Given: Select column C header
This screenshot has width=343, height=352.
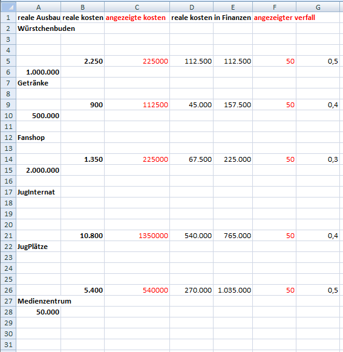Looking at the screenshot, I should (137, 7).
